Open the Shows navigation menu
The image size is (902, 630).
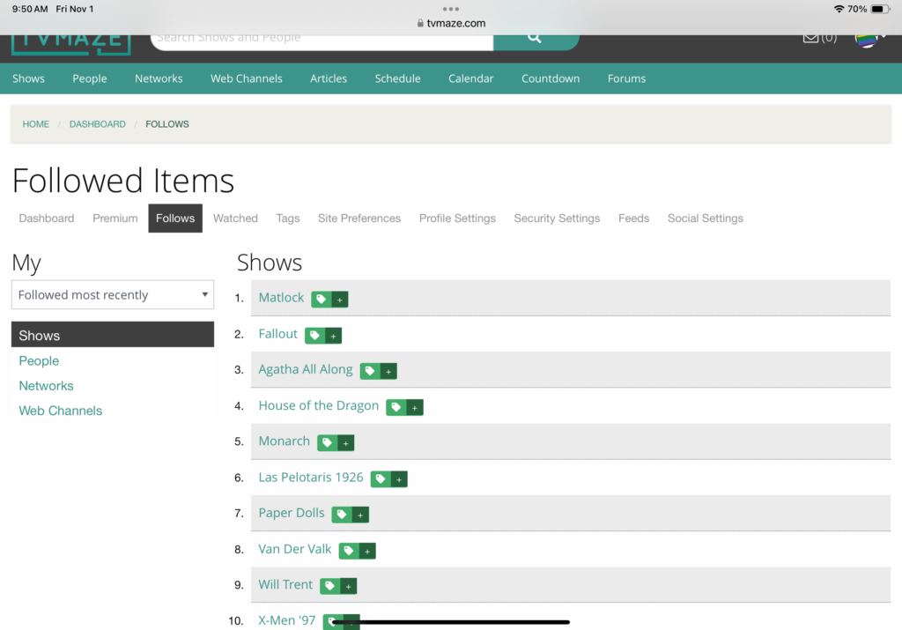pyautogui.click(x=28, y=78)
